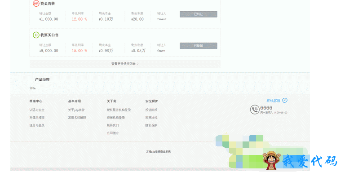Viewport: 345px width, 172px height.
Task: Click transferor name fanwe3
Action: click(x=162, y=19)
